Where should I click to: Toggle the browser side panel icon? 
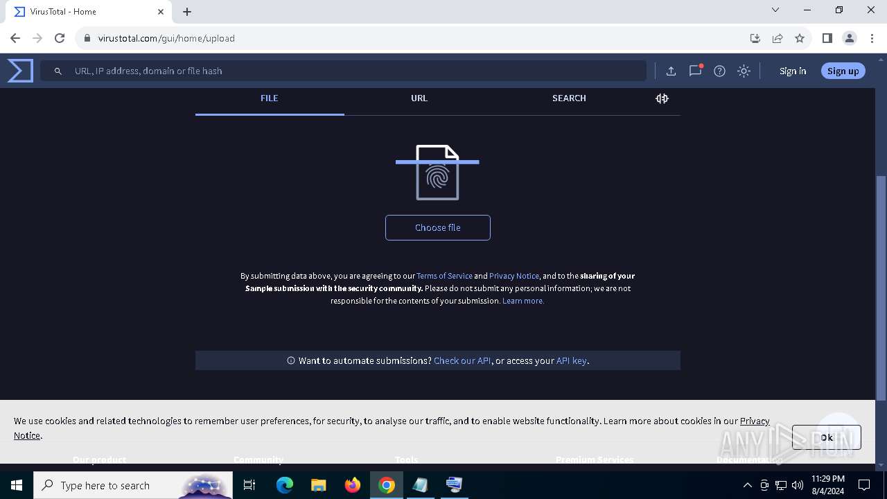pyautogui.click(x=827, y=38)
